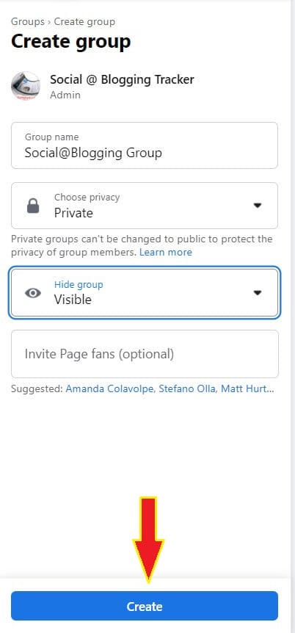Image resolution: width=295 pixels, height=633 pixels.
Task: Focus the Group name text field
Action: click(x=145, y=145)
